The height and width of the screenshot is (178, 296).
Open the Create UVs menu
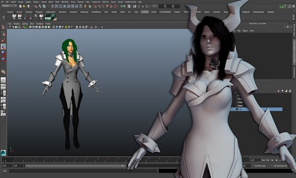click(96, 2)
